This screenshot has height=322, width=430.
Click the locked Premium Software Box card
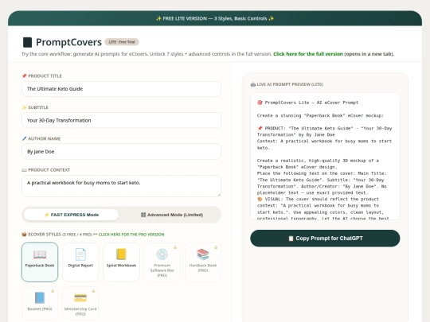(x=162, y=262)
